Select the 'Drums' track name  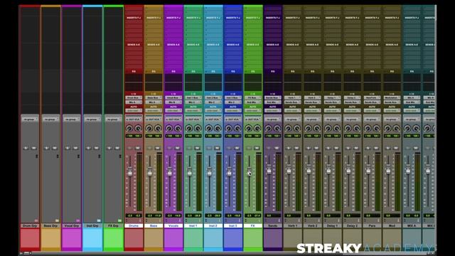134,225
